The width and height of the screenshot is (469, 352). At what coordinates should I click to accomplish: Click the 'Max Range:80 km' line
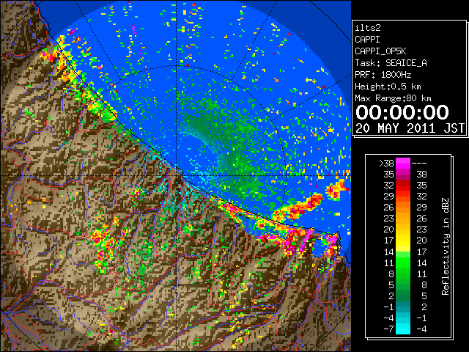pos(393,98)
